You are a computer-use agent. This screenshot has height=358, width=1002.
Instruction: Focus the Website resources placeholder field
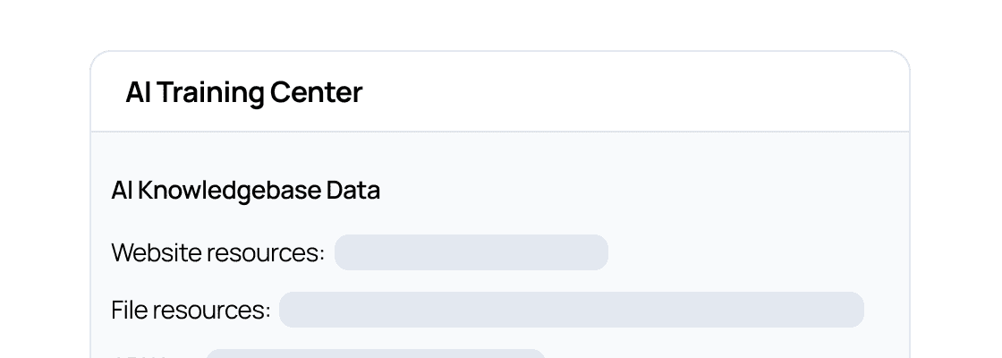471,252
